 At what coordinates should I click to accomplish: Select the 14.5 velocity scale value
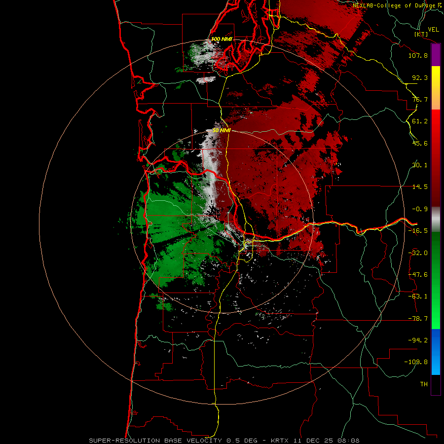[420, 187]
